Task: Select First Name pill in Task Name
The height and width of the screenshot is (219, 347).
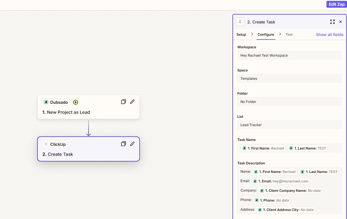Action: tap(263, 148)
